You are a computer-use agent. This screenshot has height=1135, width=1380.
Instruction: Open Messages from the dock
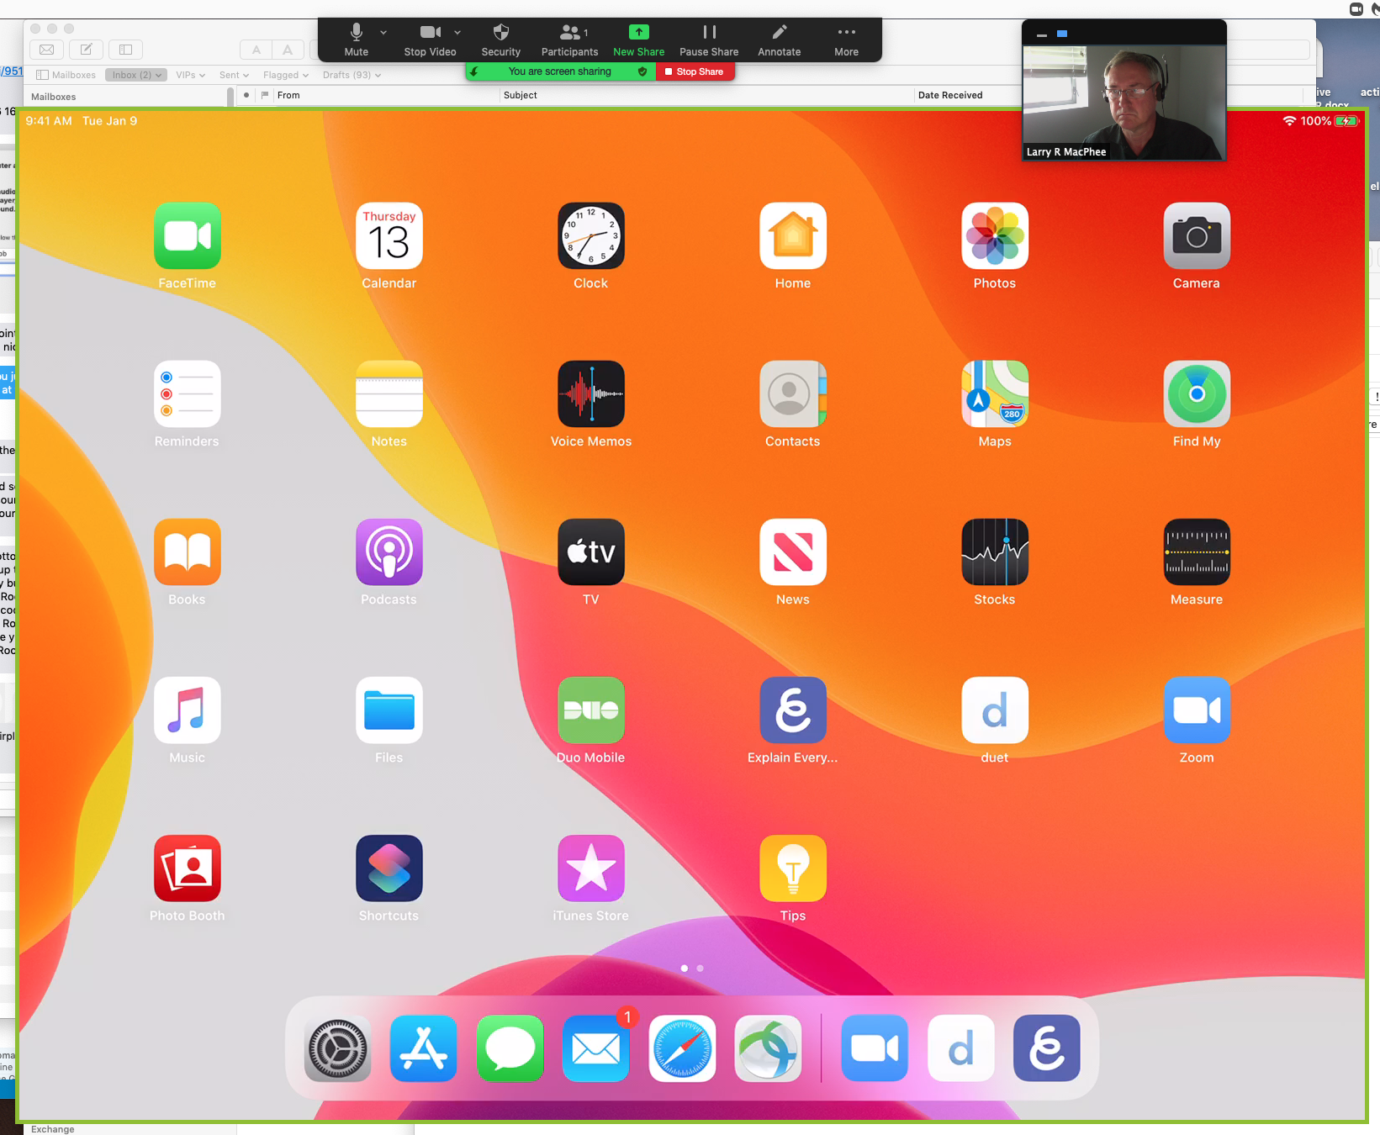coord(510,1048)
